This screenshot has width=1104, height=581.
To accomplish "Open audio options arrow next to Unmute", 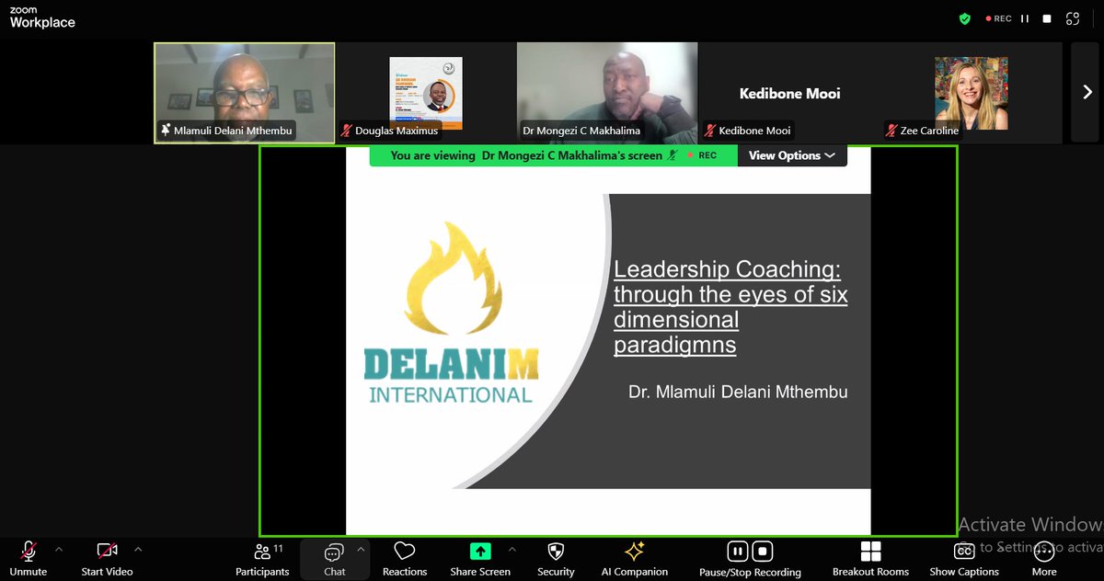I will (x=59, y=550).
